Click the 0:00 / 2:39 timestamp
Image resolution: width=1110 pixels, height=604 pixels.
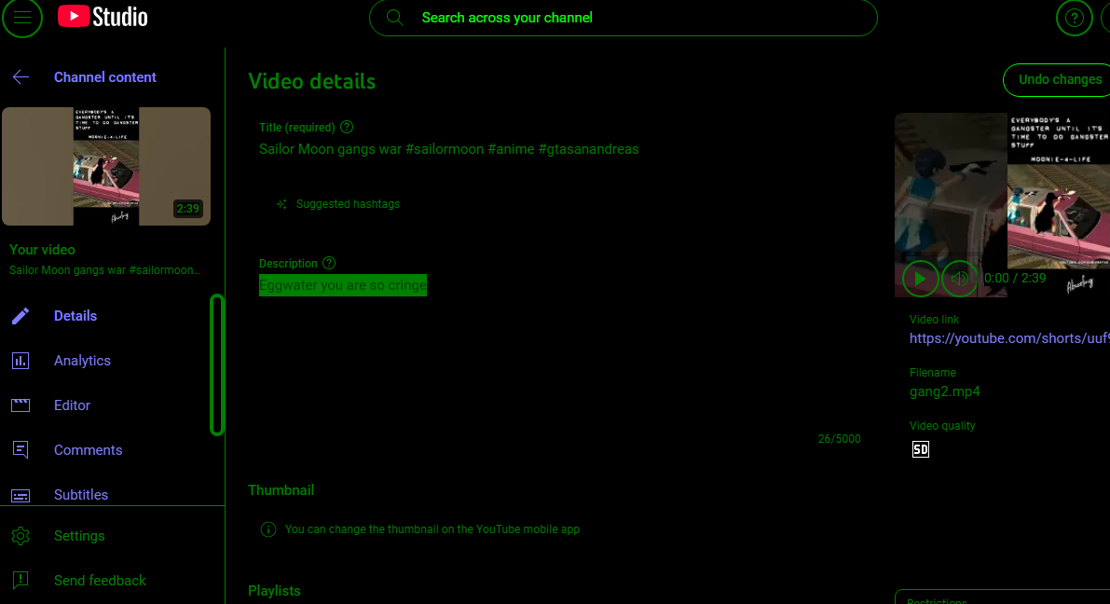coord(1014,279)
